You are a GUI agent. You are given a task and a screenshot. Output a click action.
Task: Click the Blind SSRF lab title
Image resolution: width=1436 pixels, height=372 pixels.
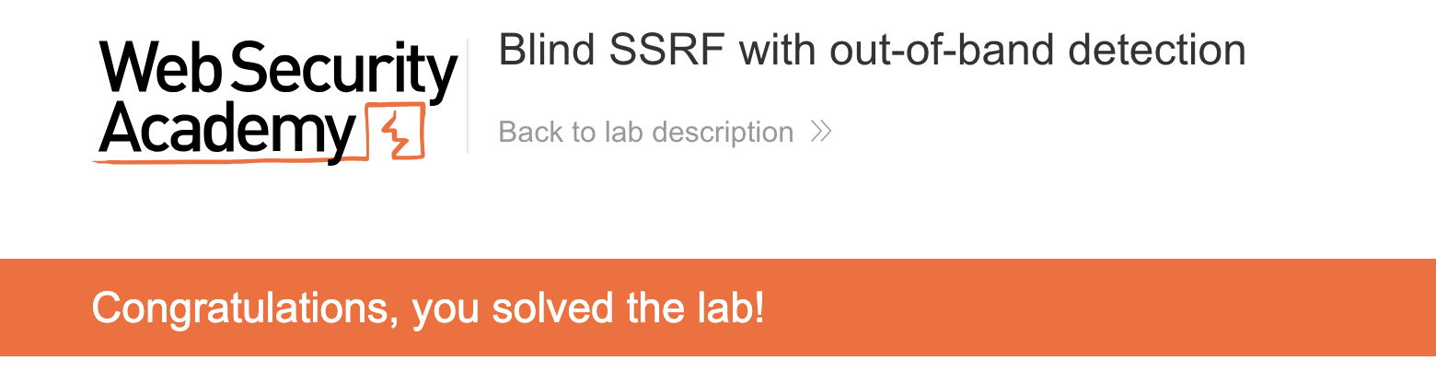click(x=871, y=52)
